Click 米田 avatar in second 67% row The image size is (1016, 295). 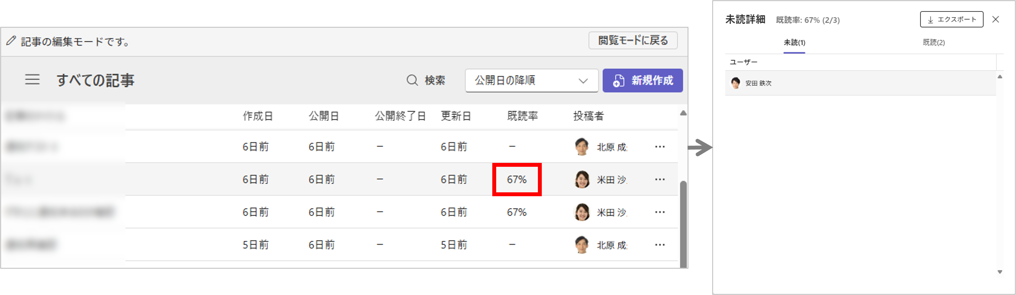[582, 212]
